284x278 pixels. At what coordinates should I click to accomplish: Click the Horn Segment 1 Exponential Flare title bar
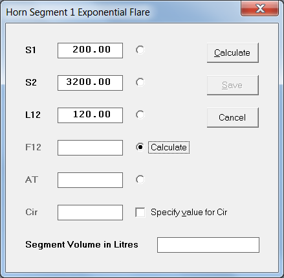[x=121, y=12]
